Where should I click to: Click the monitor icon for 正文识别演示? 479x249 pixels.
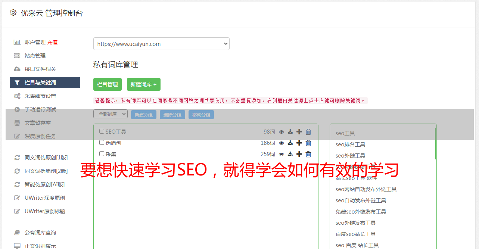coord(17,246)
